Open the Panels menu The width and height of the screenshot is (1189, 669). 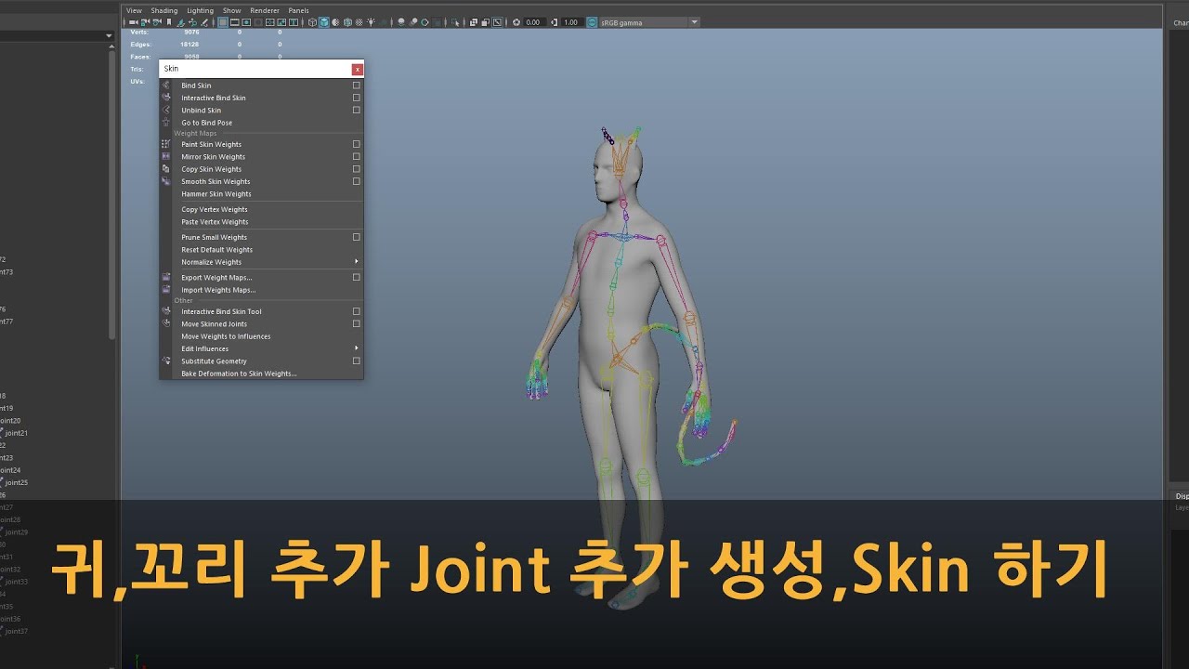point(298,10)
